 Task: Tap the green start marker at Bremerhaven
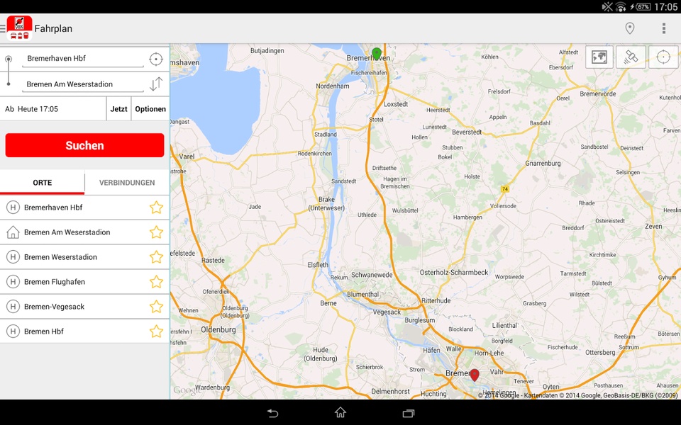(x=377, y=54)
